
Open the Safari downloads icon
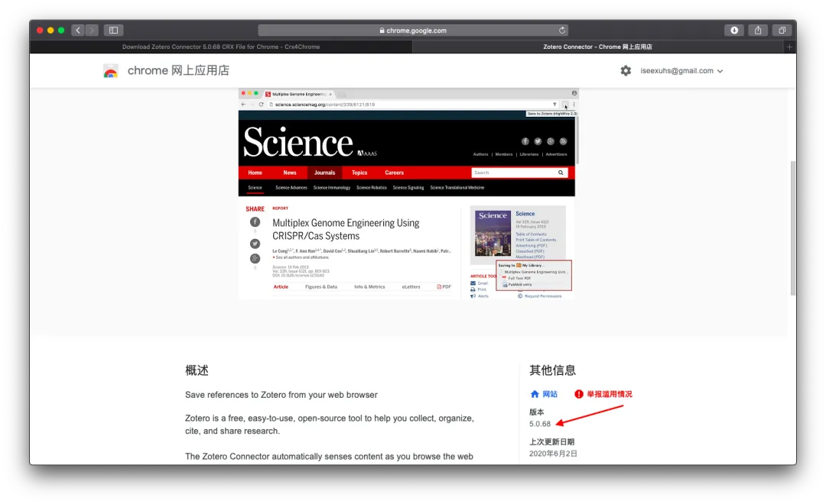[733, 31]
